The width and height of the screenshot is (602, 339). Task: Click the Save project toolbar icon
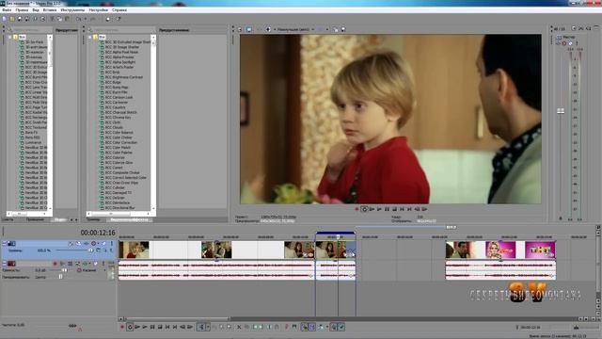pyautogui.click(x=20, y=19)
